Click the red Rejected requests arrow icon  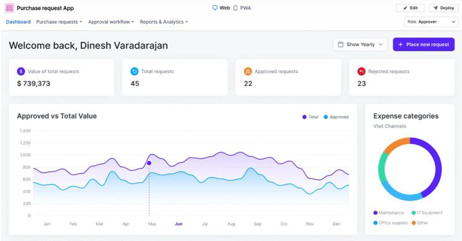click(x=362, y=71)
